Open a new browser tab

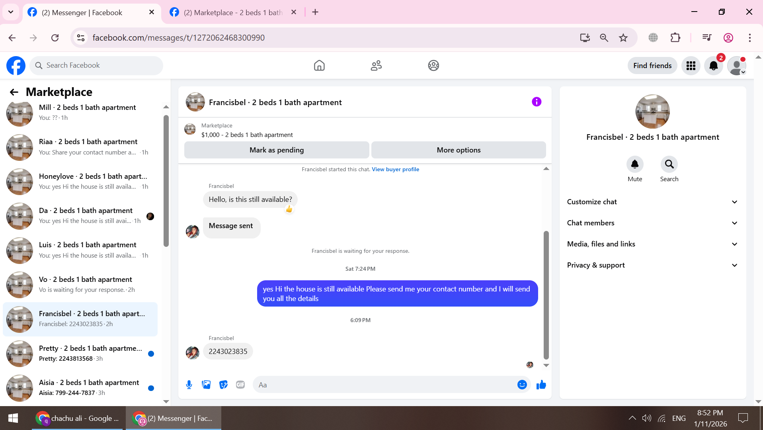click(315, 12)
